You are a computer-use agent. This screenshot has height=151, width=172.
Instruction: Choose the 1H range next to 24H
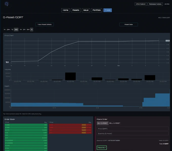(x=5, y=30)
